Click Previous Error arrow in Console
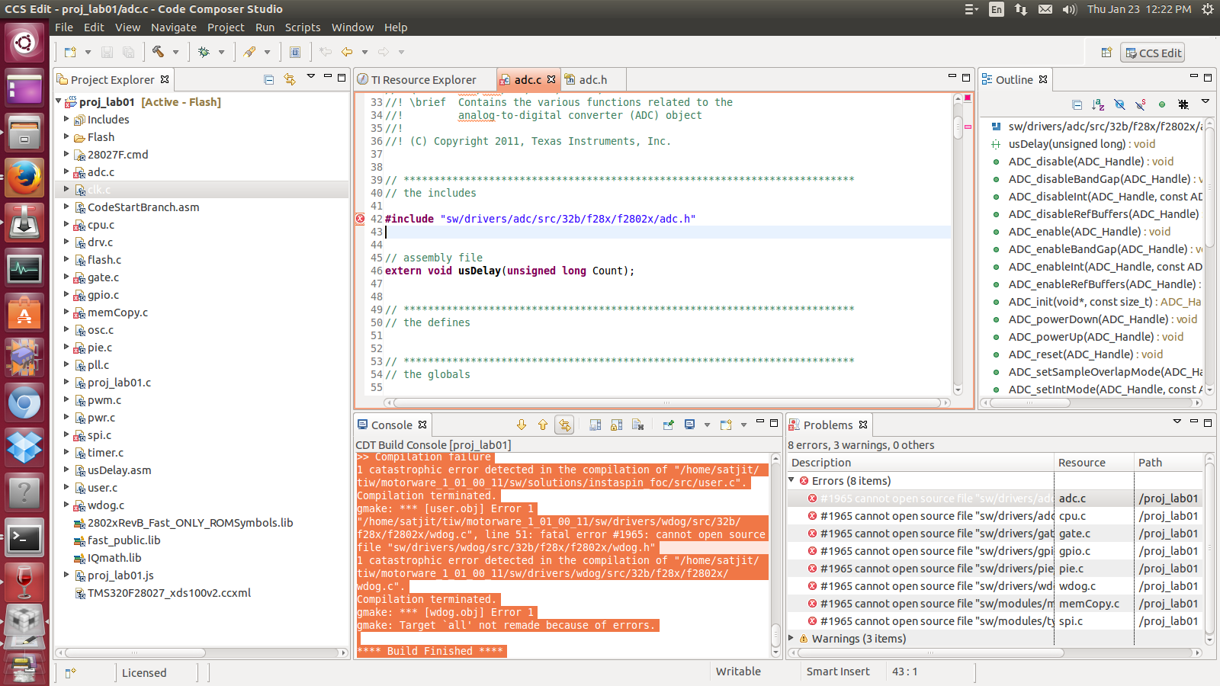 (543, 425)
